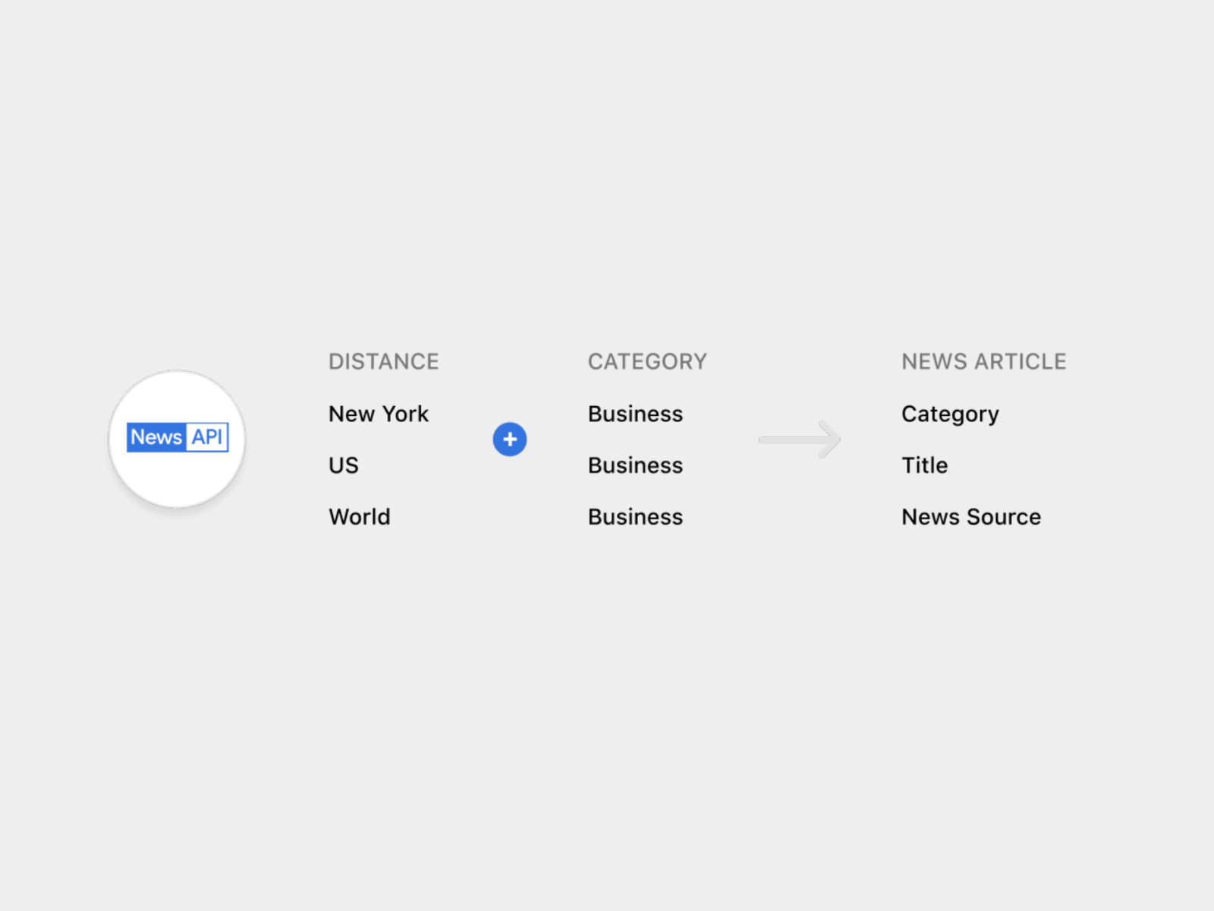Screen dimensions: 1214x911
Task: Select Category under News Article
Action: (x=950, y=415)
